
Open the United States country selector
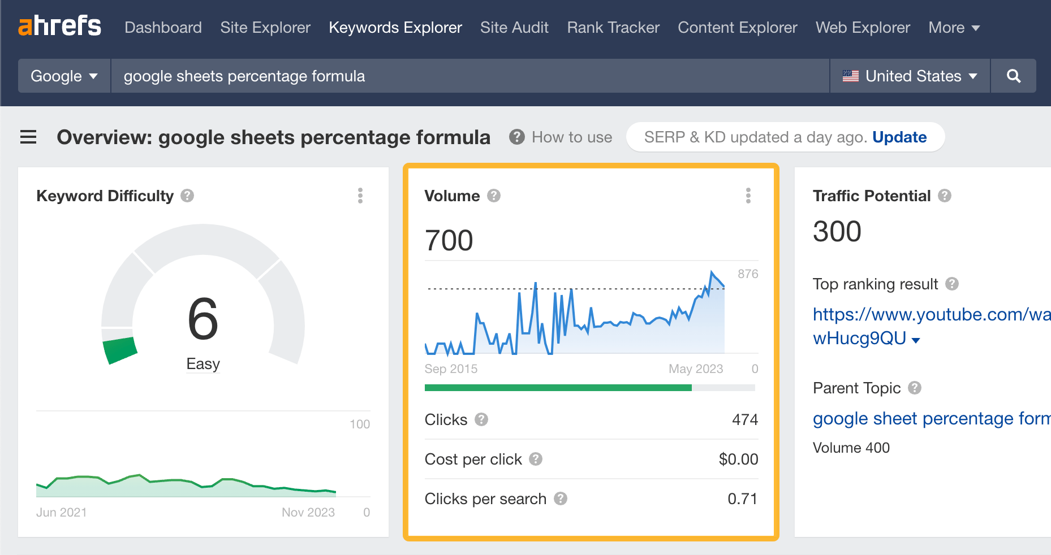pyautogui.click(x=910, y=76)
